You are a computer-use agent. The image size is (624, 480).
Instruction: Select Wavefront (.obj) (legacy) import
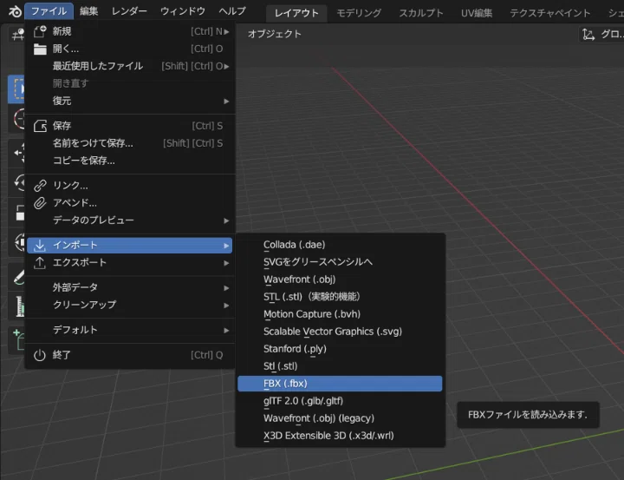click(340, 418)
